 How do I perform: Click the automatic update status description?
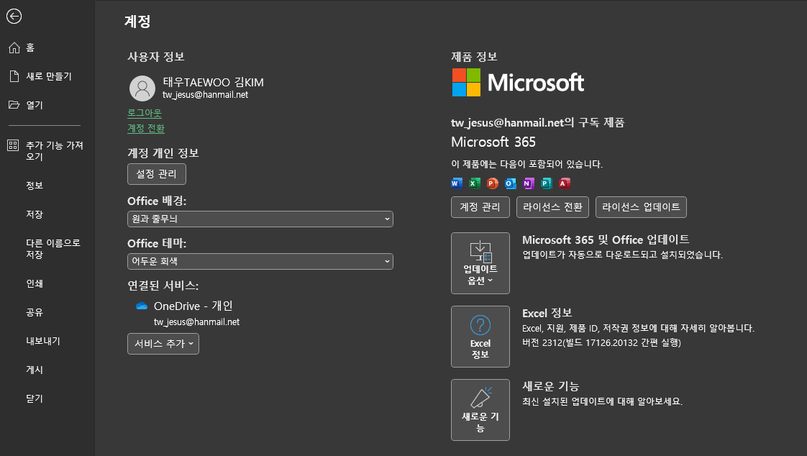[x=623, y=255]
